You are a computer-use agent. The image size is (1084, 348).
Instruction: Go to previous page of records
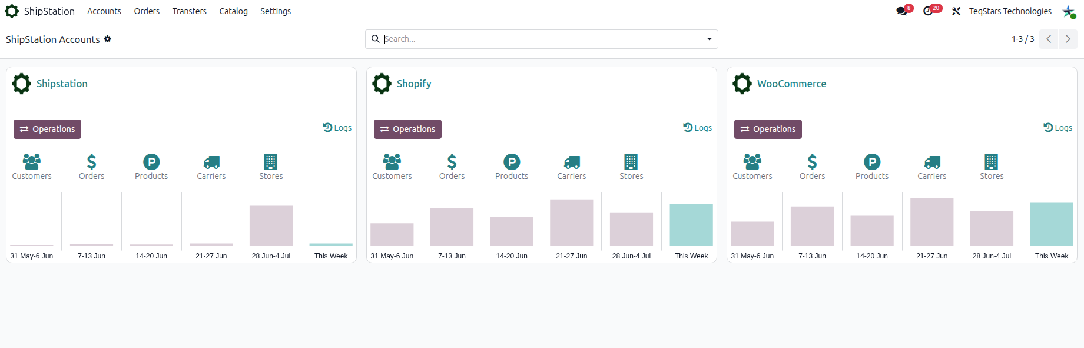pyautogui.click(x=1049, y=39)
